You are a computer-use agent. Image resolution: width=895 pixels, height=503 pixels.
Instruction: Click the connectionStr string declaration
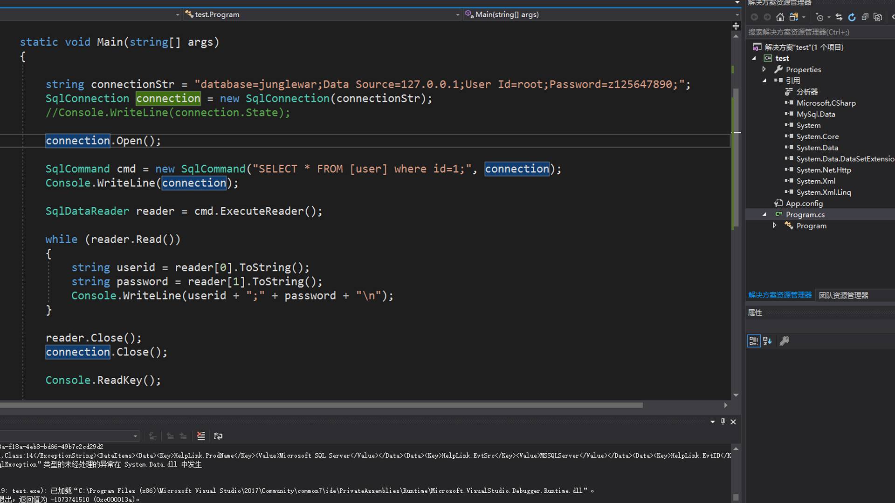368,84
